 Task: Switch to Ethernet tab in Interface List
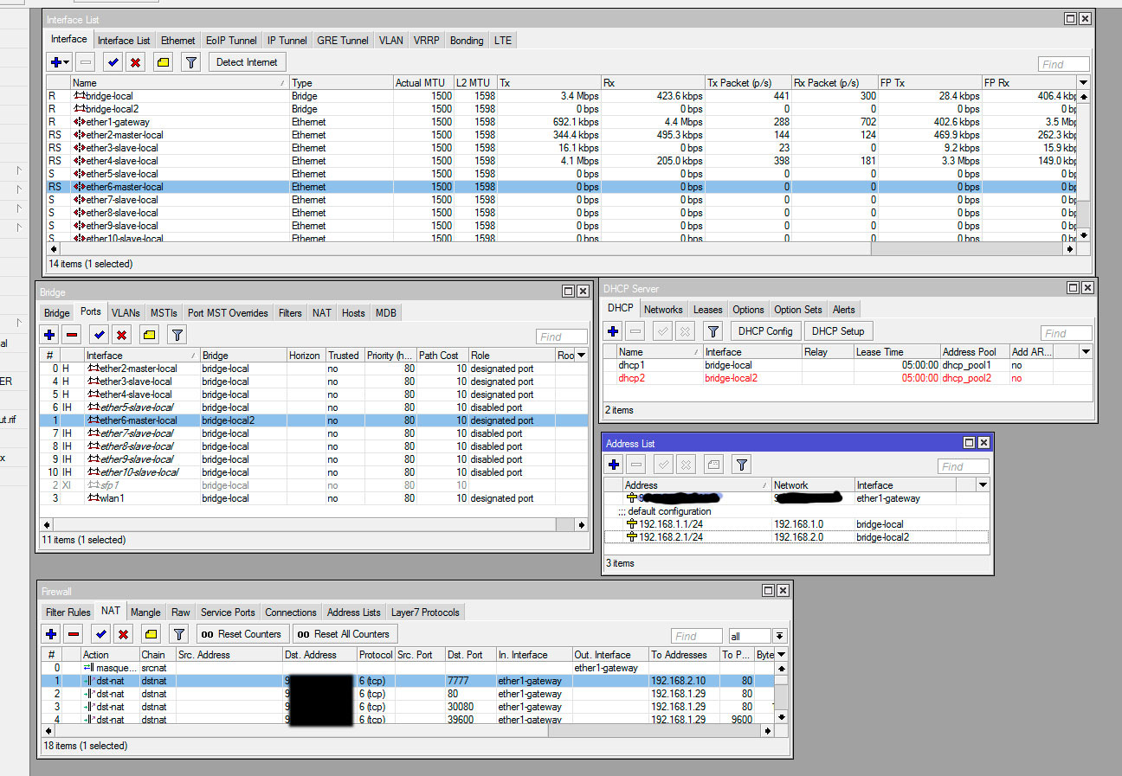pos(178,40)
